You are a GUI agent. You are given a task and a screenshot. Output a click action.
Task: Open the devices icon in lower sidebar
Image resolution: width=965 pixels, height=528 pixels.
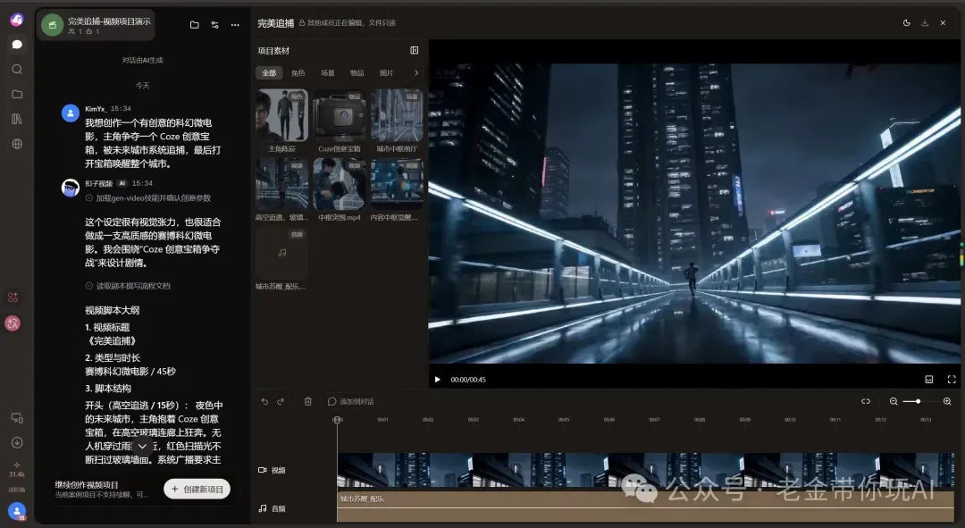tap(17, 418)
